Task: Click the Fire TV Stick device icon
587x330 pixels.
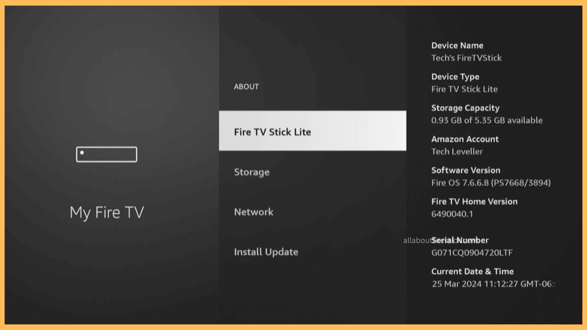Action: (x=106, y=154)
